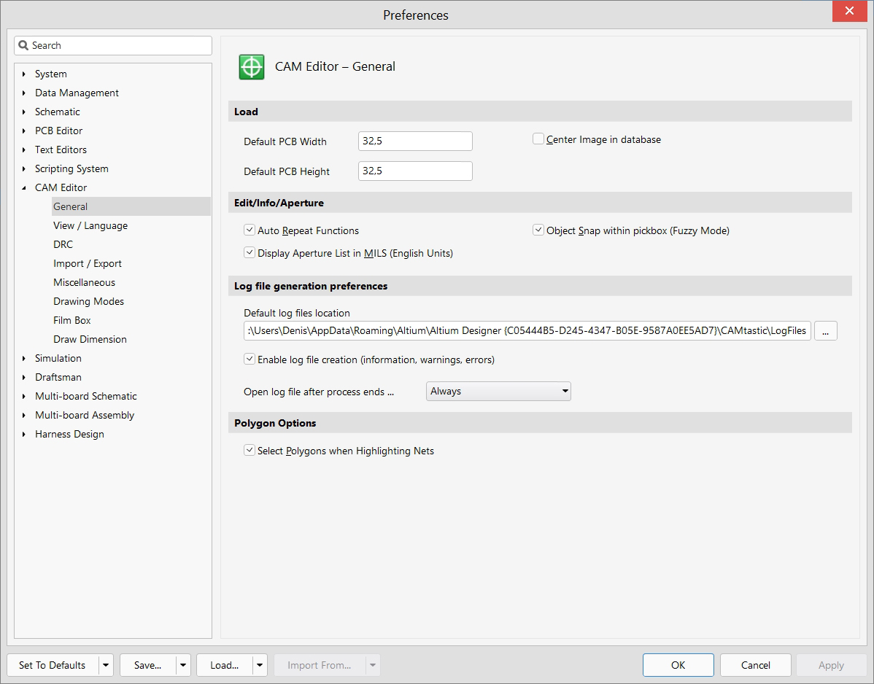The height and width of the screenshot is (684, 874).
Task: Open the Miscellaneous page
Action: click(x=84, y=282)
